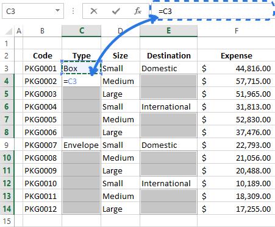Click the formula bar options dots
The height and width of the screenshot is (227, 275).
(x=73, y=11)
